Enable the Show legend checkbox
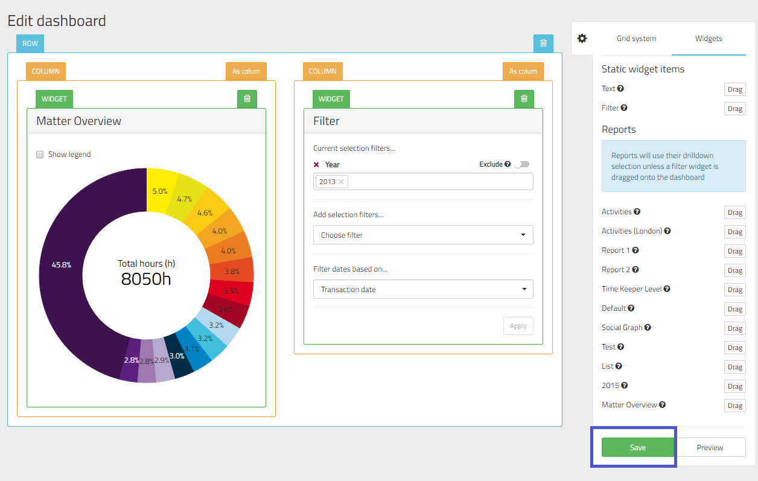This screenshot has height=481, width=758. point(39,154)
